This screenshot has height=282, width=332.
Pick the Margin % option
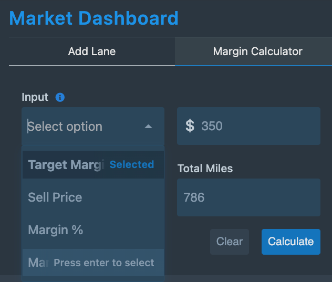click(93, 230)
